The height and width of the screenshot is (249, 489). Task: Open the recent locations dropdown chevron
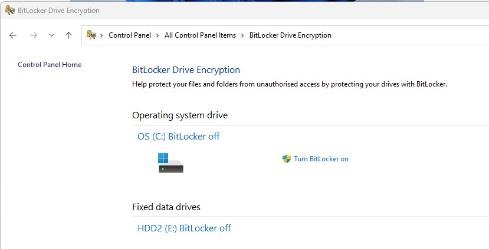tap(51, 35)
